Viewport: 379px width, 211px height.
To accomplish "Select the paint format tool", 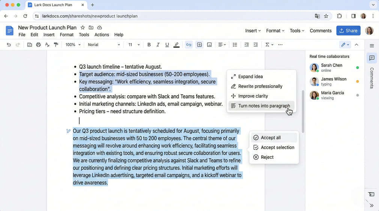I will (x=56, y=45).
